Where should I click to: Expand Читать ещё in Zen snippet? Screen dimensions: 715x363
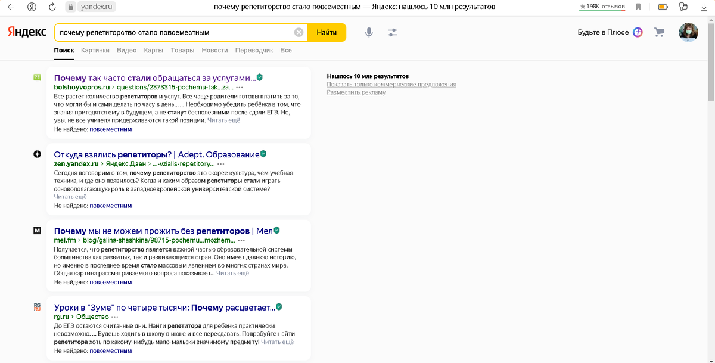coord(70,197)
